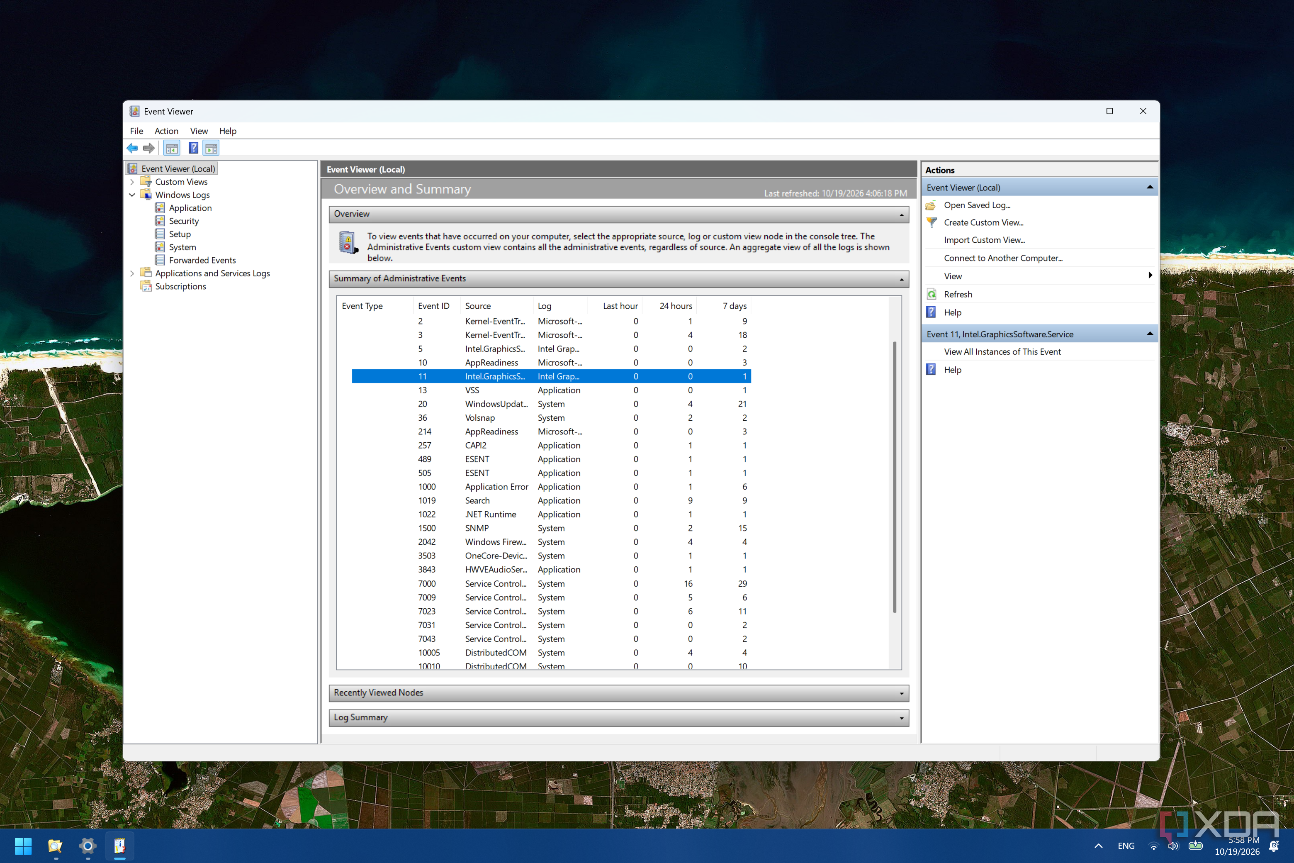Image resolution: width=1294 pixels, height=863 pixels.
Task: Select event 1000 Application Error row
Action: [x=551, y=487]
